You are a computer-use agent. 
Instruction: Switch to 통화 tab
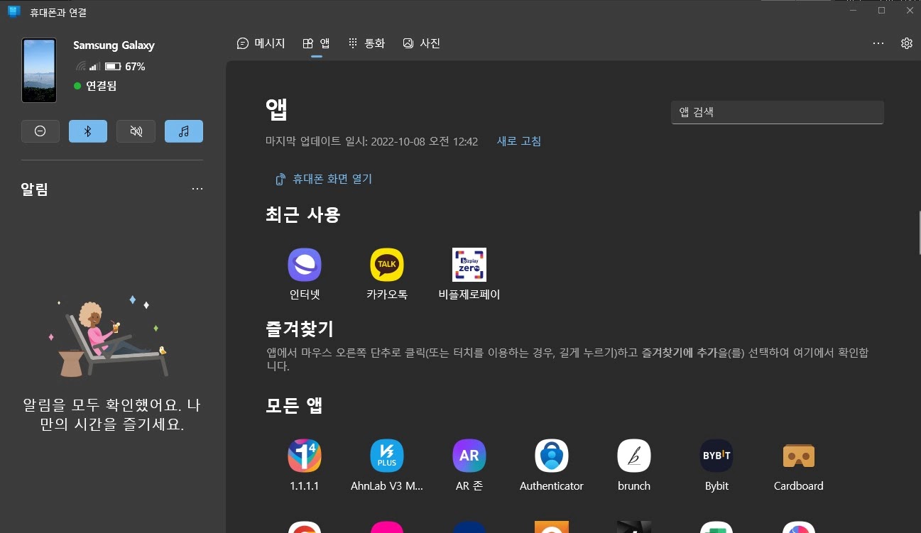[366, 43]
